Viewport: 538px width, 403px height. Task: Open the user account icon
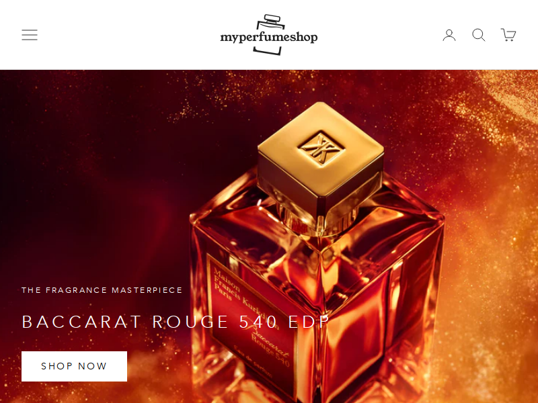point(449,35)
